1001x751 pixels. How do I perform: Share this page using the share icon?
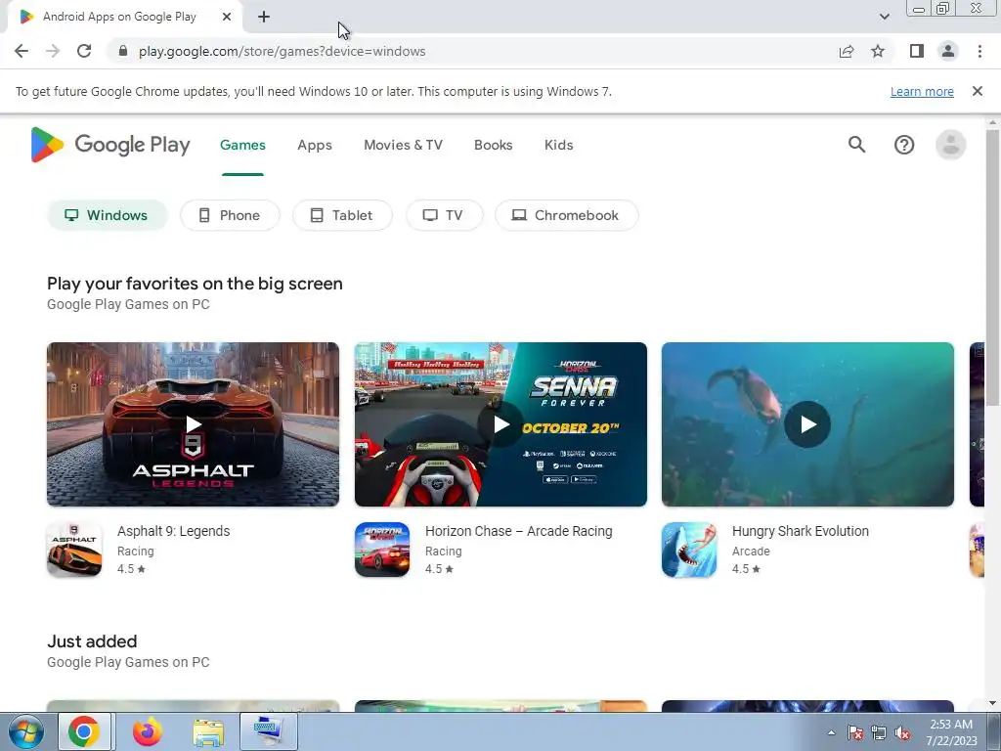coord(847,51)
